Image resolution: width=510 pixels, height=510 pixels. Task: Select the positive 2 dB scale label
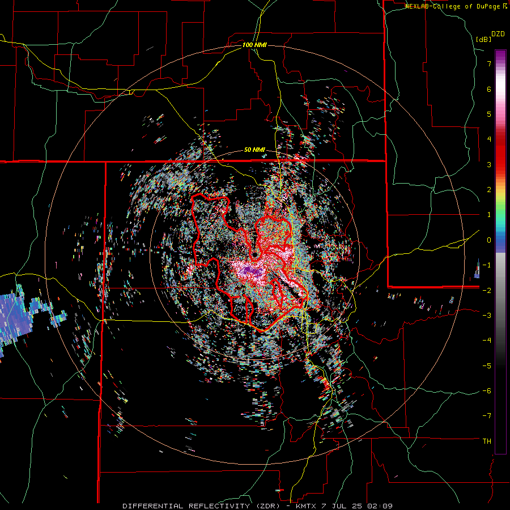(x=489, y=190)
